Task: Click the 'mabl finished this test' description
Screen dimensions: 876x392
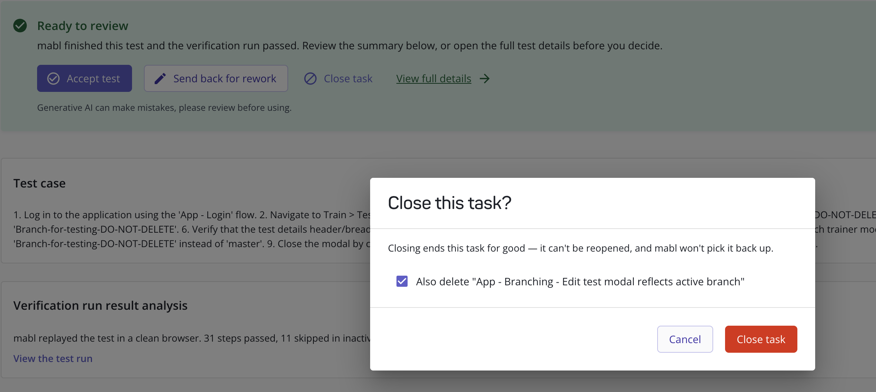Action: (x=350, y=46)
